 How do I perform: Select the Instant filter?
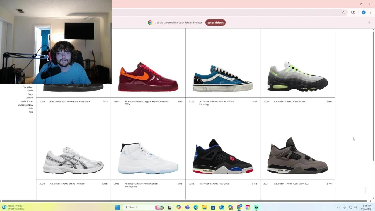pyautogui.click(x=29, y=98)
